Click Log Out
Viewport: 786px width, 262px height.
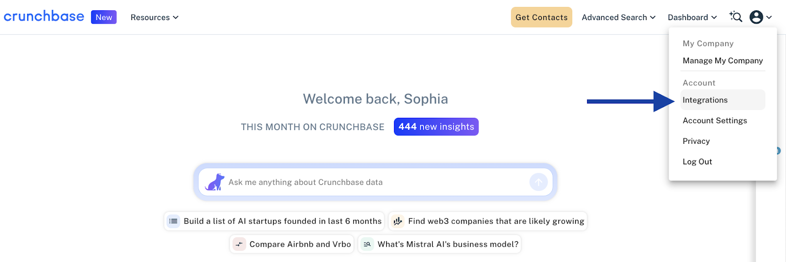(x=697, y=161)
